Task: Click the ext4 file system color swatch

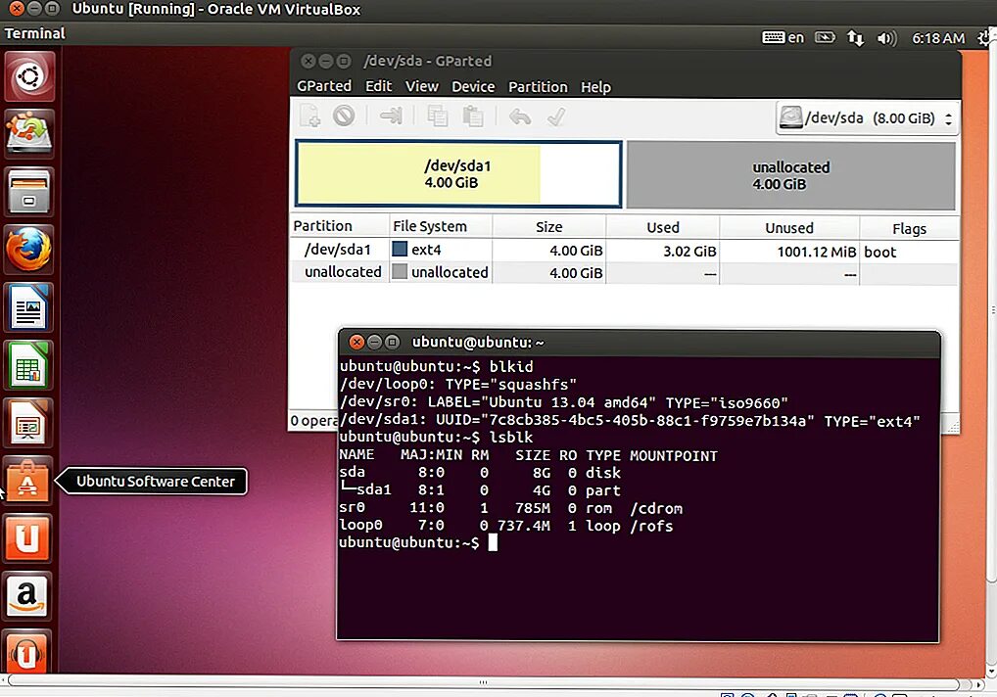Action: pyautogui.click(x=400, y=249)
